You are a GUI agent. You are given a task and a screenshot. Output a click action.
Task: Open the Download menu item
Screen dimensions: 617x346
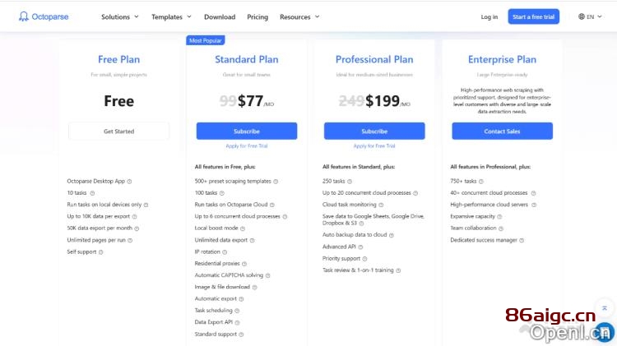point(220,17)
